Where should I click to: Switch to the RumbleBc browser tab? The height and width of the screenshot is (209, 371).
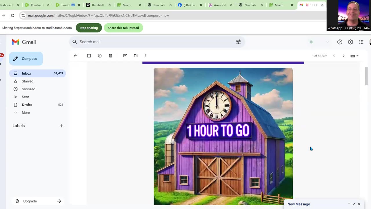click(98, 5)
